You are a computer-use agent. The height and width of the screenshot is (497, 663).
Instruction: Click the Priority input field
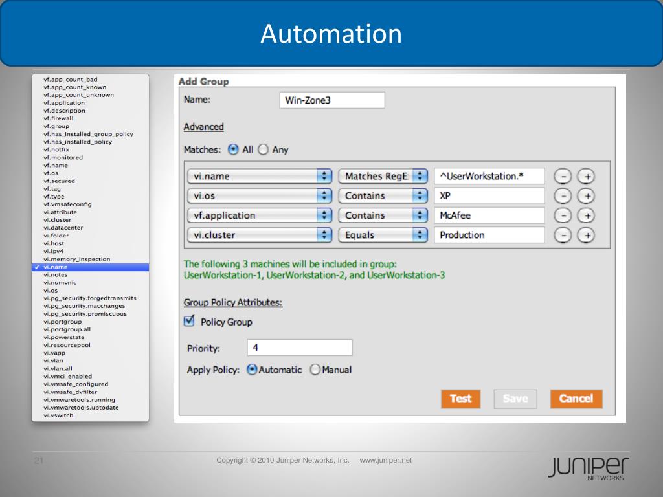pyautogui.click(x=299, y=348)
